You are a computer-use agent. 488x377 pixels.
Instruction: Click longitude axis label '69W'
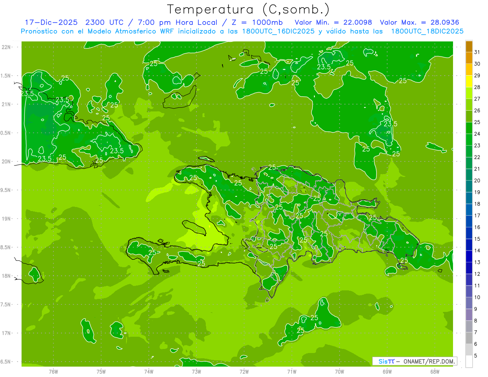(x=387, y=372)
